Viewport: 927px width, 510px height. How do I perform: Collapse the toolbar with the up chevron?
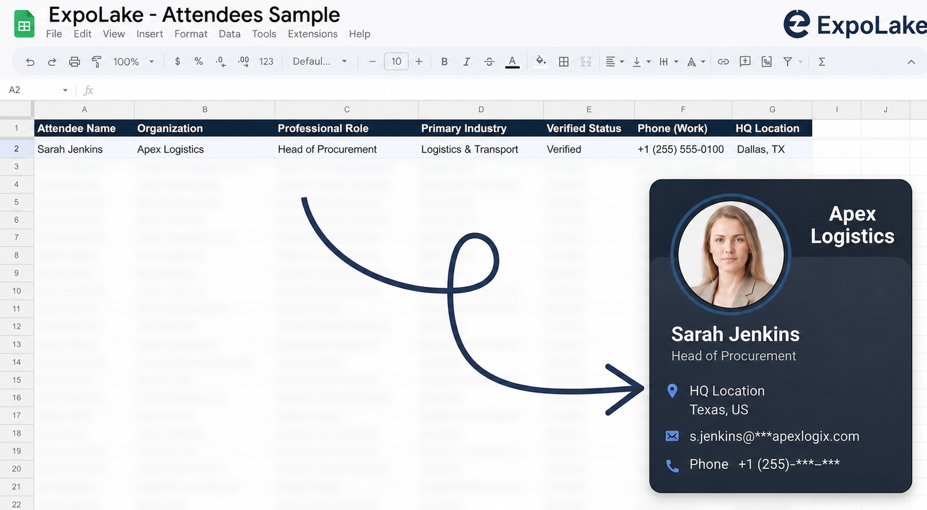911,62
